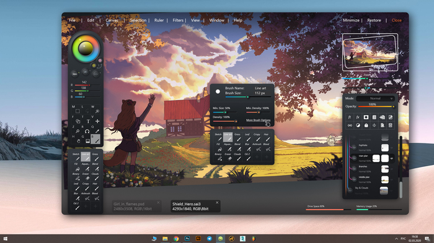Image resolution: width=434 pixels, height=243 pixels.
Task: Click the layers panel scrollbar
Action: tap(401, 167)
